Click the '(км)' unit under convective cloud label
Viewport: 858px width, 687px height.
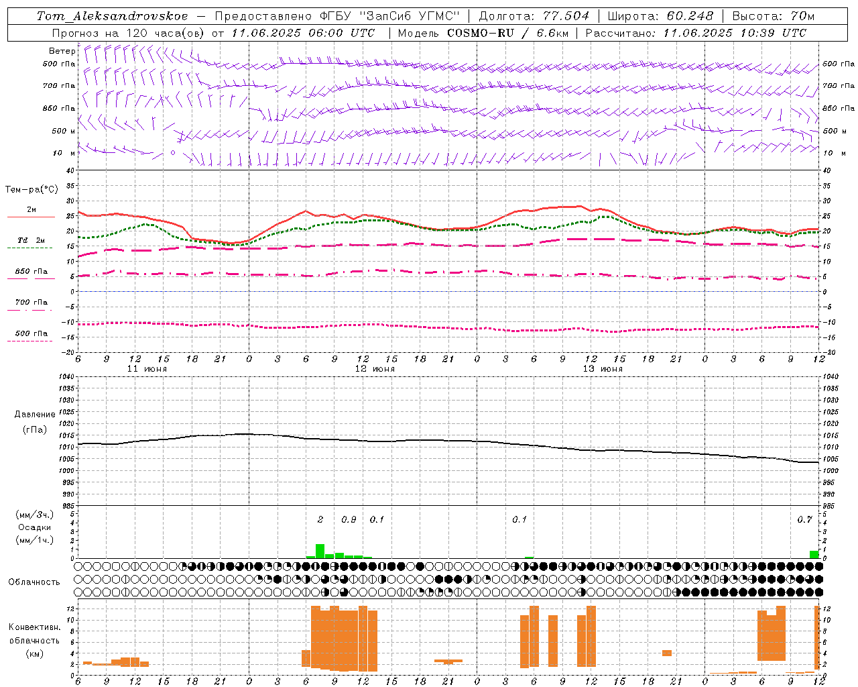click(34, 653)
